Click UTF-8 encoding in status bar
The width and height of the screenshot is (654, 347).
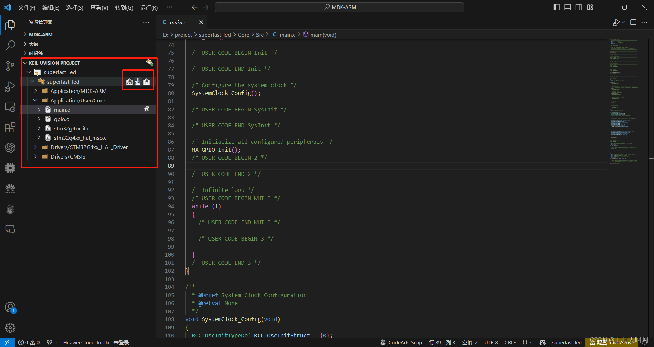[491, 343]
